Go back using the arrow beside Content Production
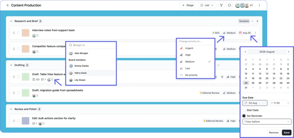The height and width of the screenshot is (138, 294). [8, 5]
